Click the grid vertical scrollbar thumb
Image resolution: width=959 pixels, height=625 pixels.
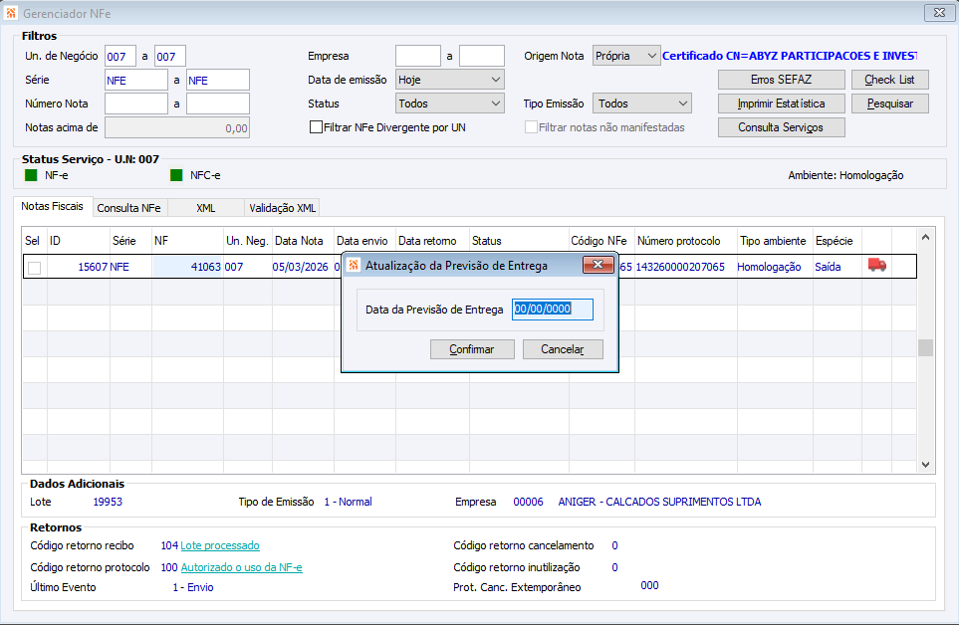click(925, 347)
